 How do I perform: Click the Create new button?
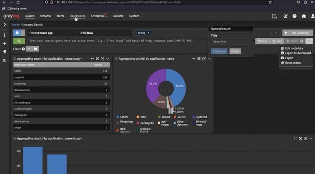pyautogui.click(x=219, y=51)
